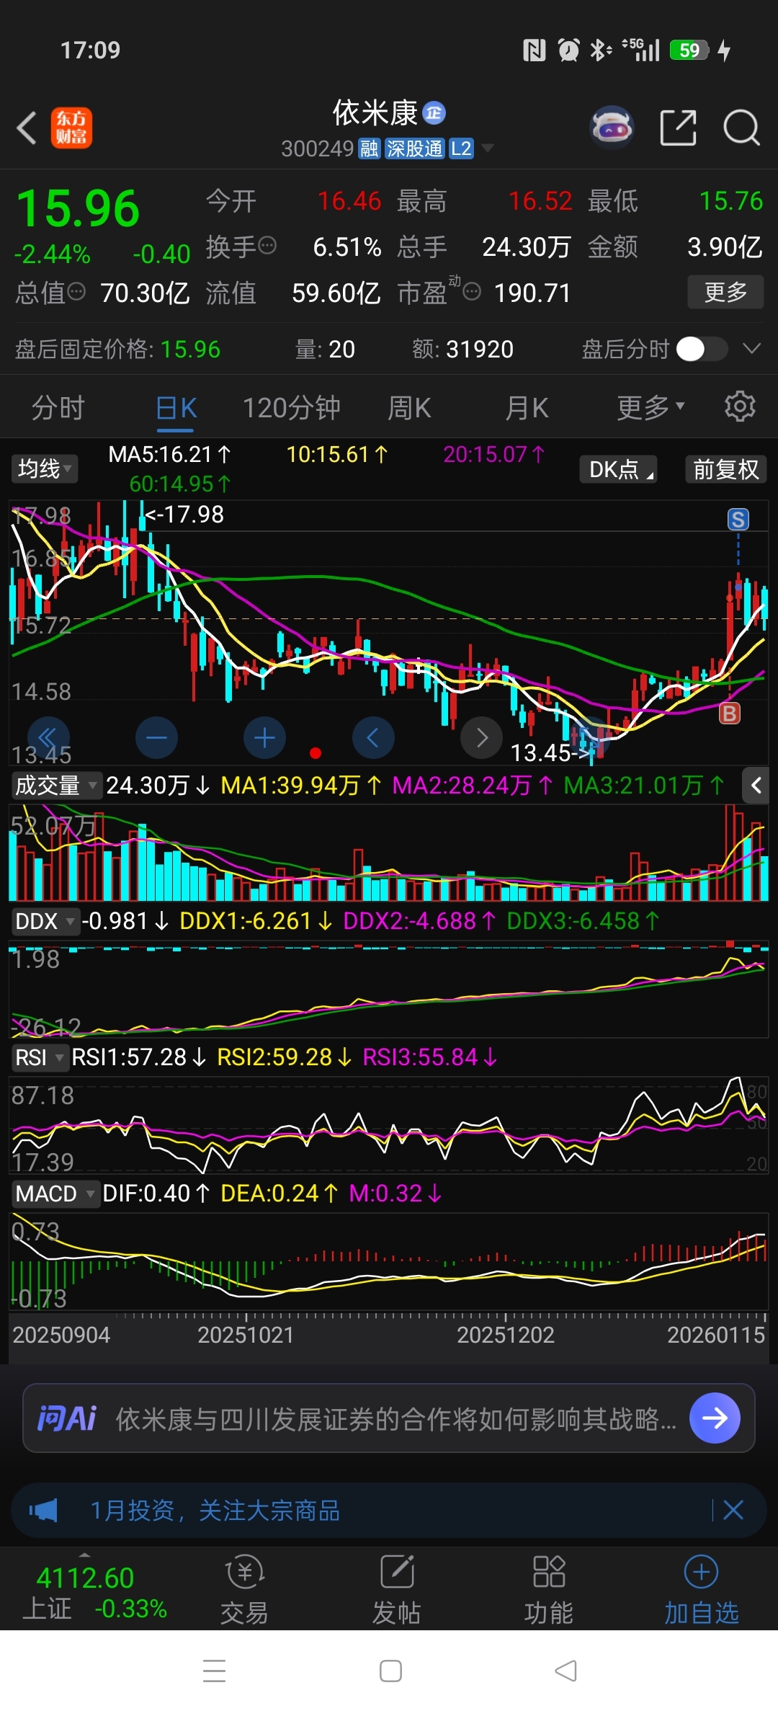Open 更多 period dropdown
Screen dimensions: 778x1711
pos(650,407)
